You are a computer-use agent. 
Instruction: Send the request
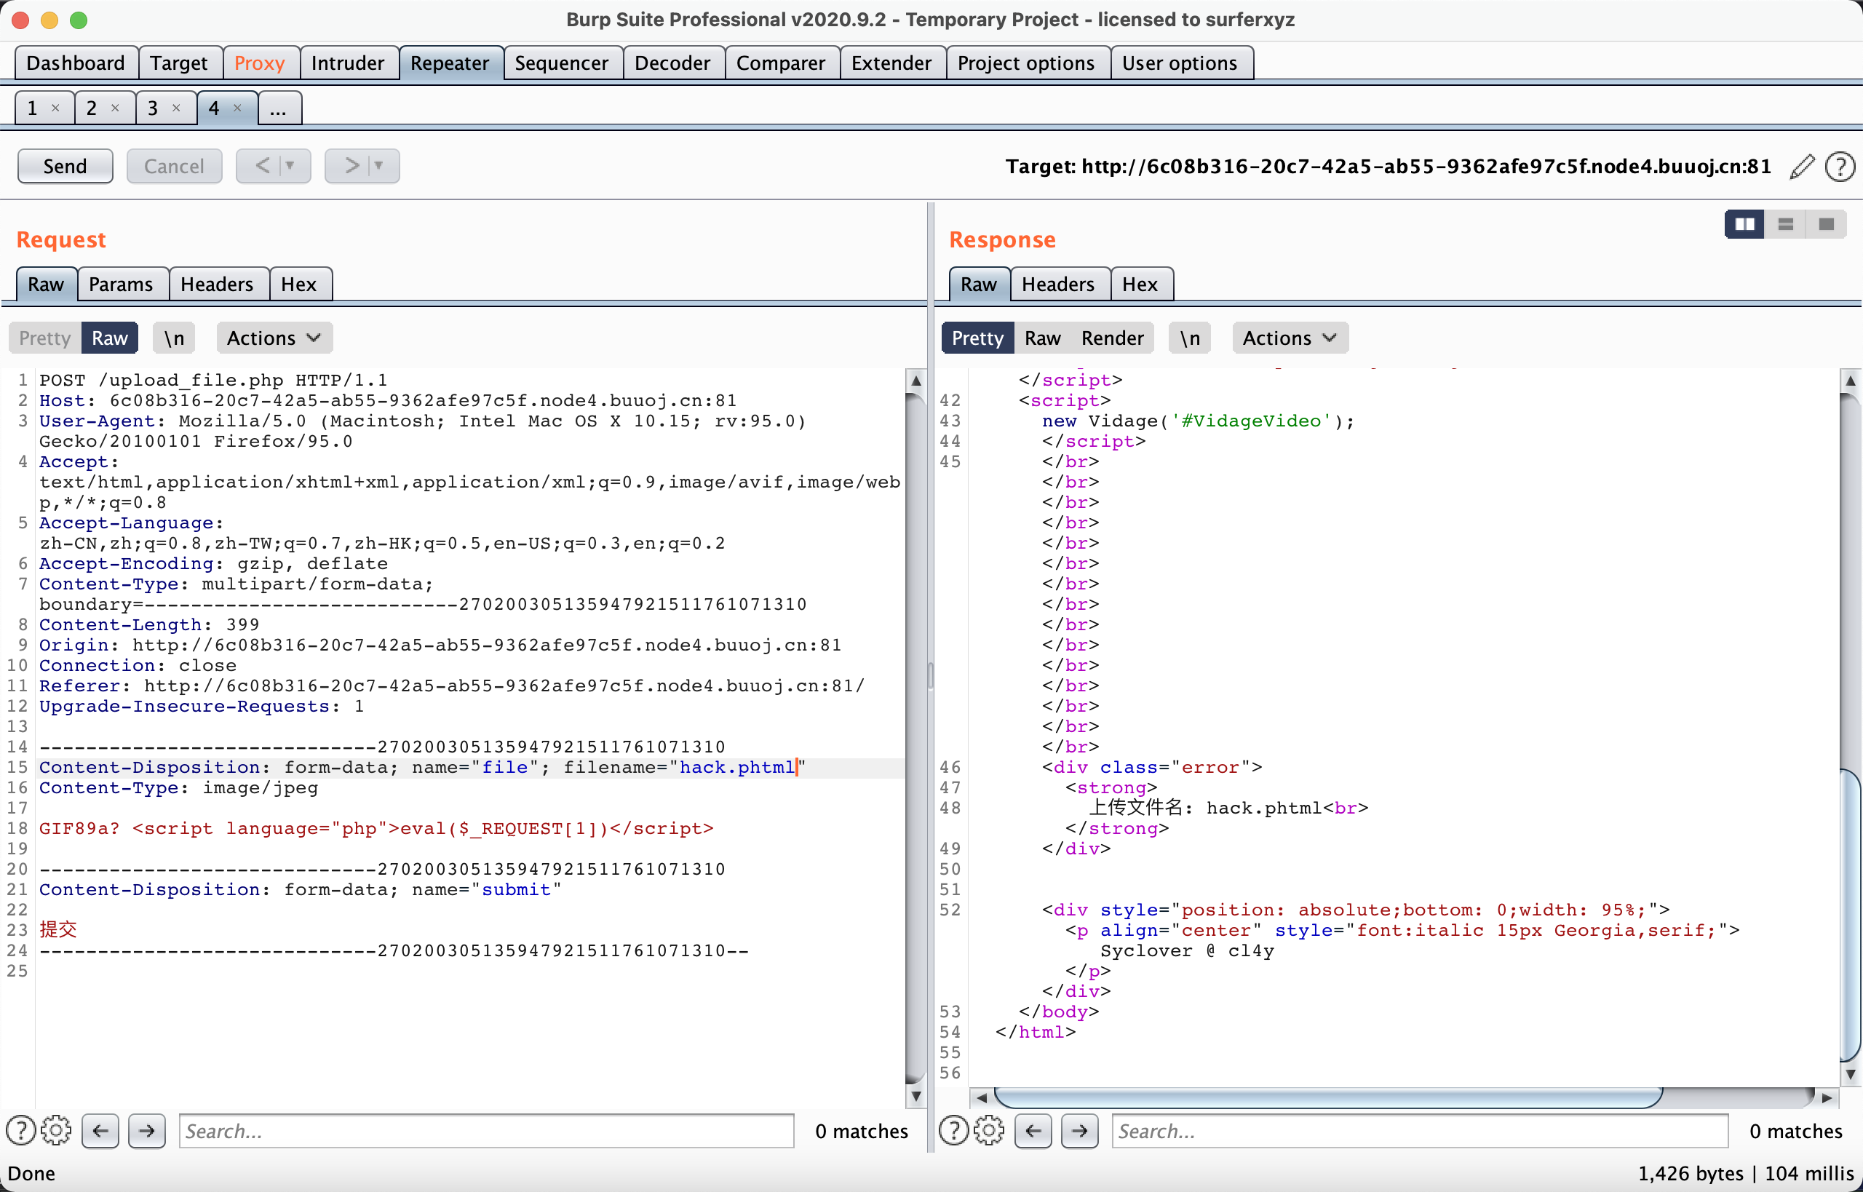65,166
